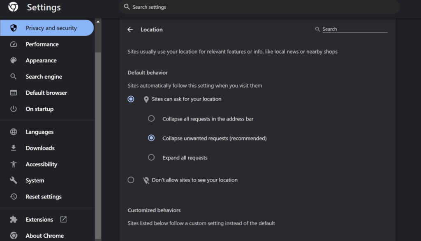Open the Reset settings section
The height and width of the screenshot is (241, 421).
[x=44, y=196]
